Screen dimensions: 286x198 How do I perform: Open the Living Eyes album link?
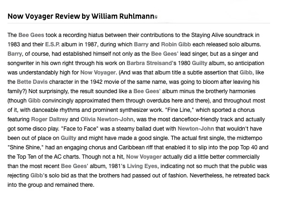point(142,166)
